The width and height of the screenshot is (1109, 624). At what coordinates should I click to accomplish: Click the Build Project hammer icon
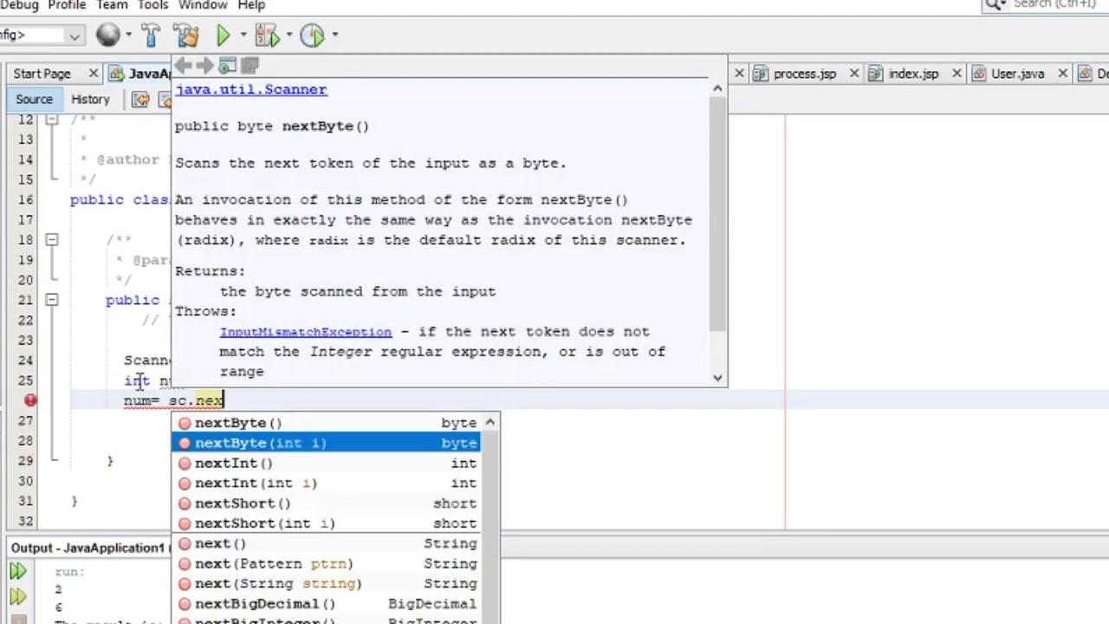pos(151,35)
